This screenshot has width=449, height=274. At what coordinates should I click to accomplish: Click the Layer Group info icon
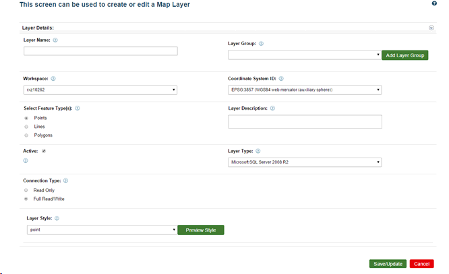(261, 44)
